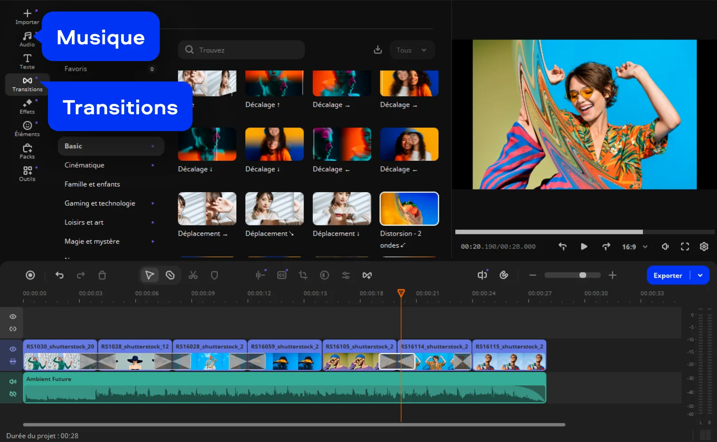The image size is (717, 442).
Task: Open the 16:9 aspect ratio dropdown
Action: 634,247
